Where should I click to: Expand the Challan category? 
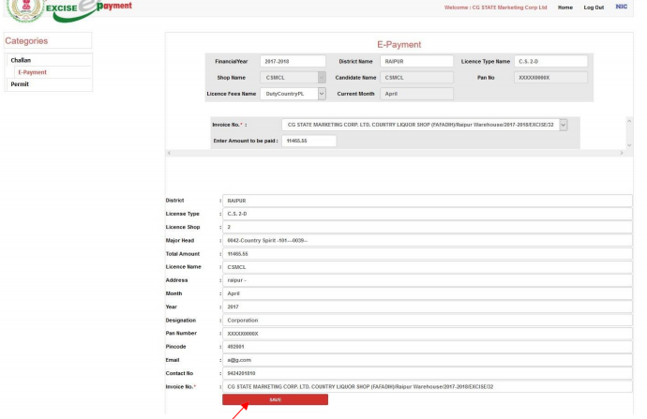click(x=21, y=60)
